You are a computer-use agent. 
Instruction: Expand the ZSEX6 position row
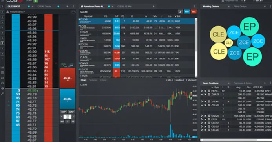coord(202,102)
